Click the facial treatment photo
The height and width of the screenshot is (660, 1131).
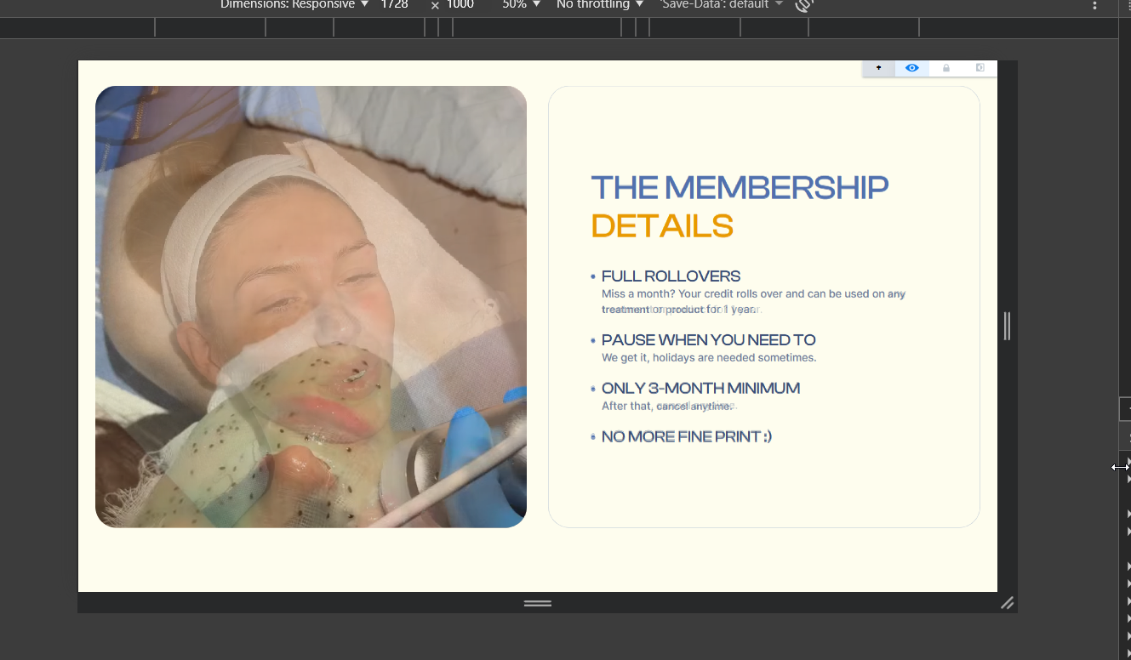pyautogui.click(x=311, y=307)
